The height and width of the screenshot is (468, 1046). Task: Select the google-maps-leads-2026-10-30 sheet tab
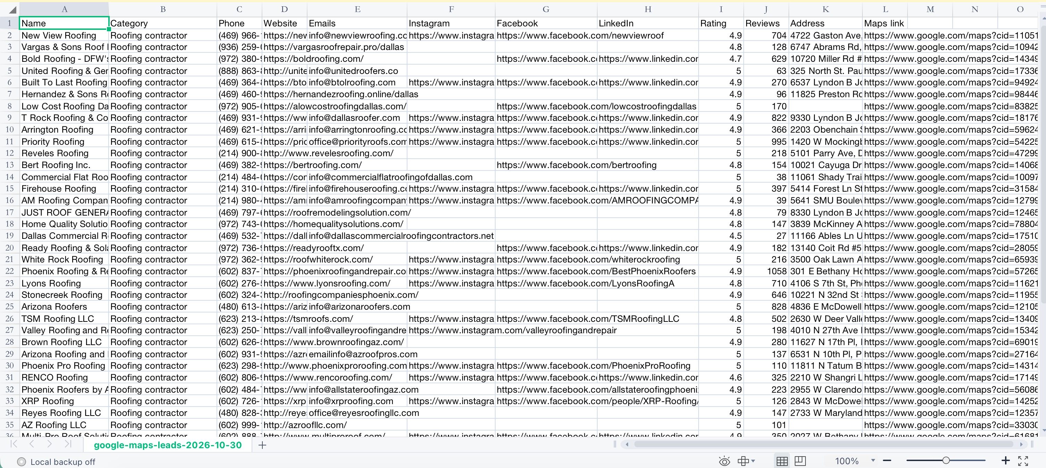pyautogui.click(x=168, y=445)
